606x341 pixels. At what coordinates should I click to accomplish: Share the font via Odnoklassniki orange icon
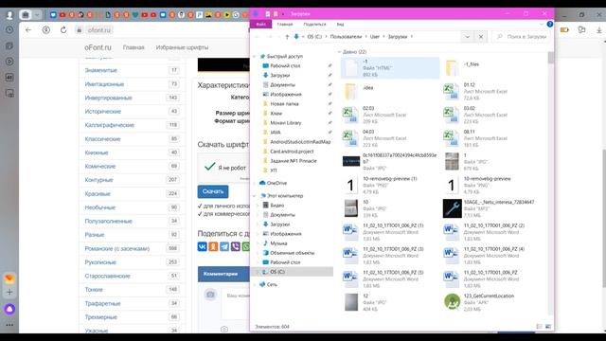[213, 246]
